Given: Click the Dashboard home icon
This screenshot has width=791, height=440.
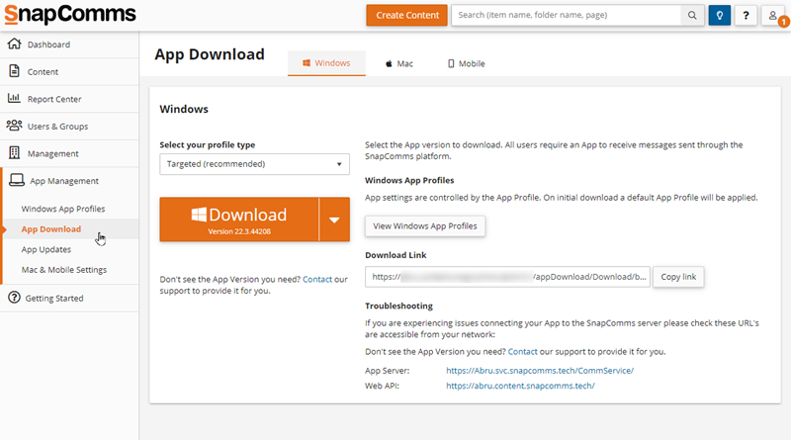Looking at the screenshot, I should point(14,44).
